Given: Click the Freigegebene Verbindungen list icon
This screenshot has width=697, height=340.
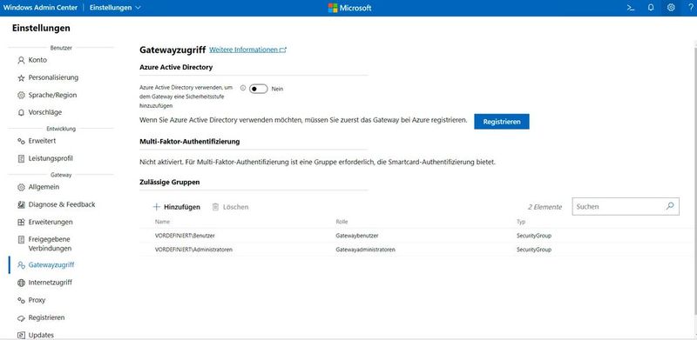Looking at the screenshot, I should click(21, 240).
